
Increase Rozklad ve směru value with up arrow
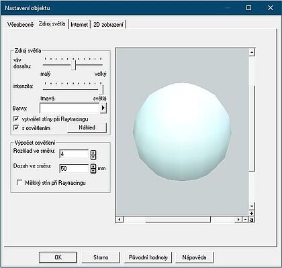93,153
